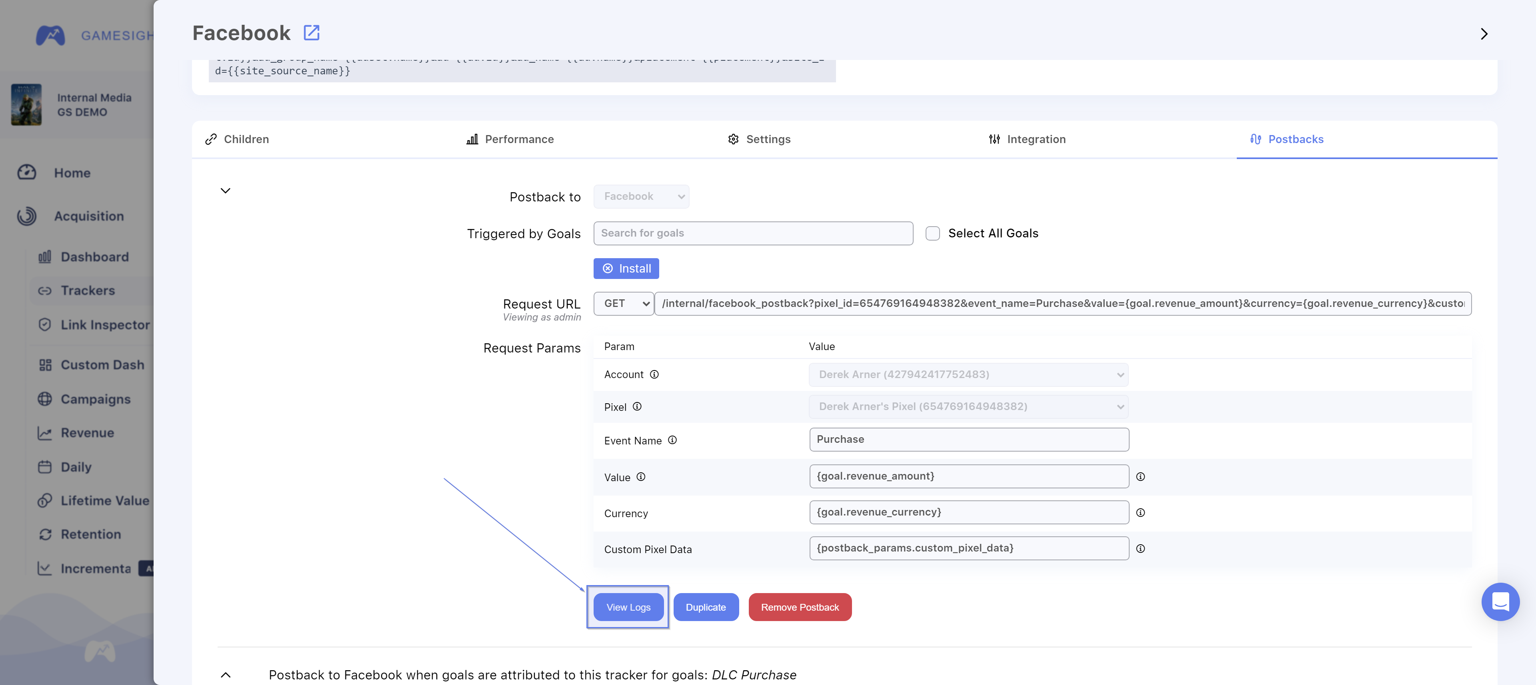The width and height of the screenshot is (1536, 685).
Task: Click the Gamesight logo icon
Action: pyautogui.click(x=51, y=35)
